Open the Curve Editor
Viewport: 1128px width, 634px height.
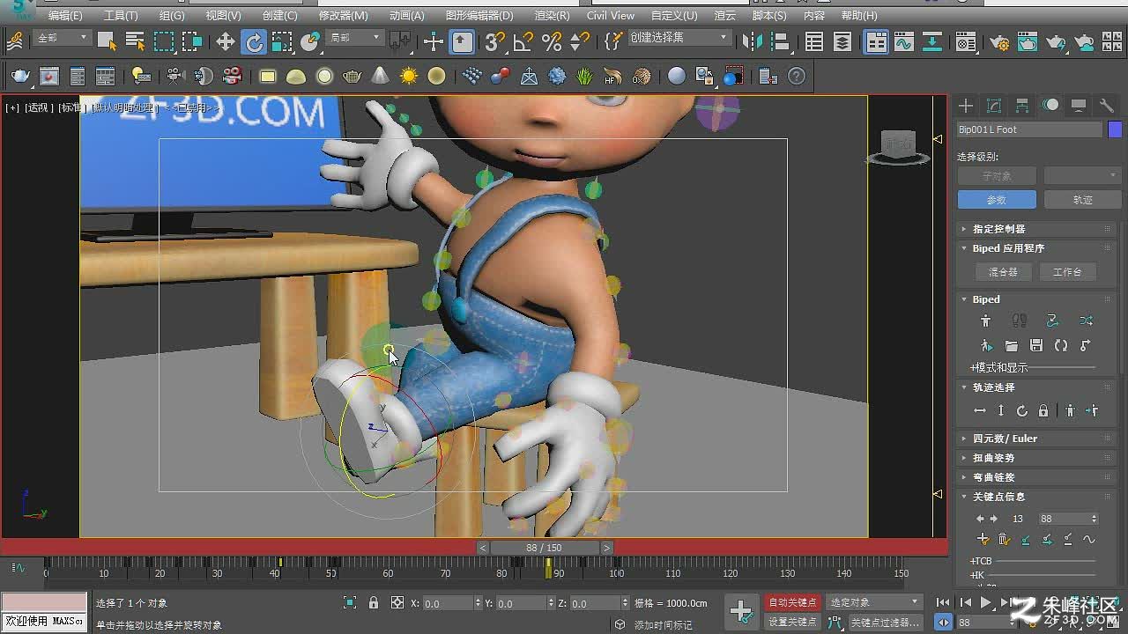coord(904,41)
